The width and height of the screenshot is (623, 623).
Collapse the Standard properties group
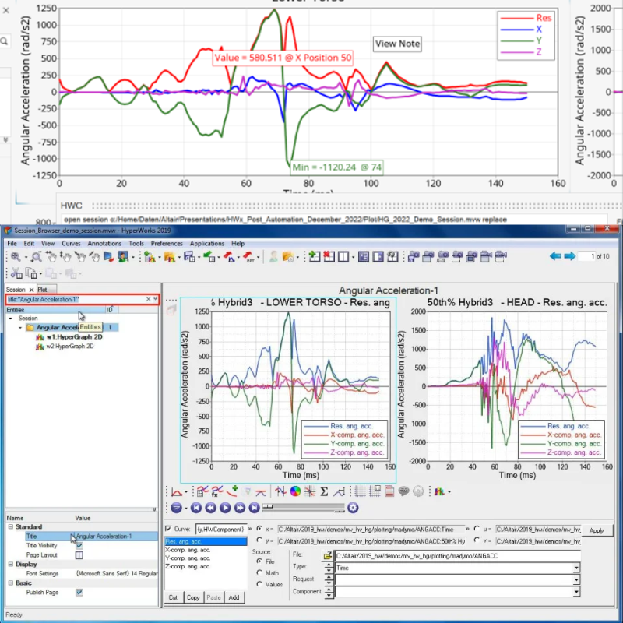(x=9, y=527)
